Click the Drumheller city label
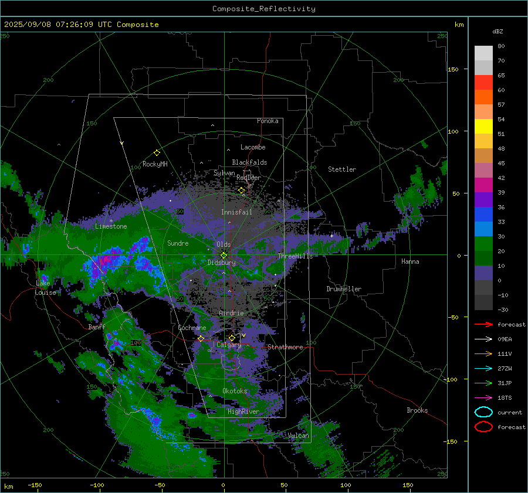The height and width of the screenshot is (493, 528). (344, 289)
